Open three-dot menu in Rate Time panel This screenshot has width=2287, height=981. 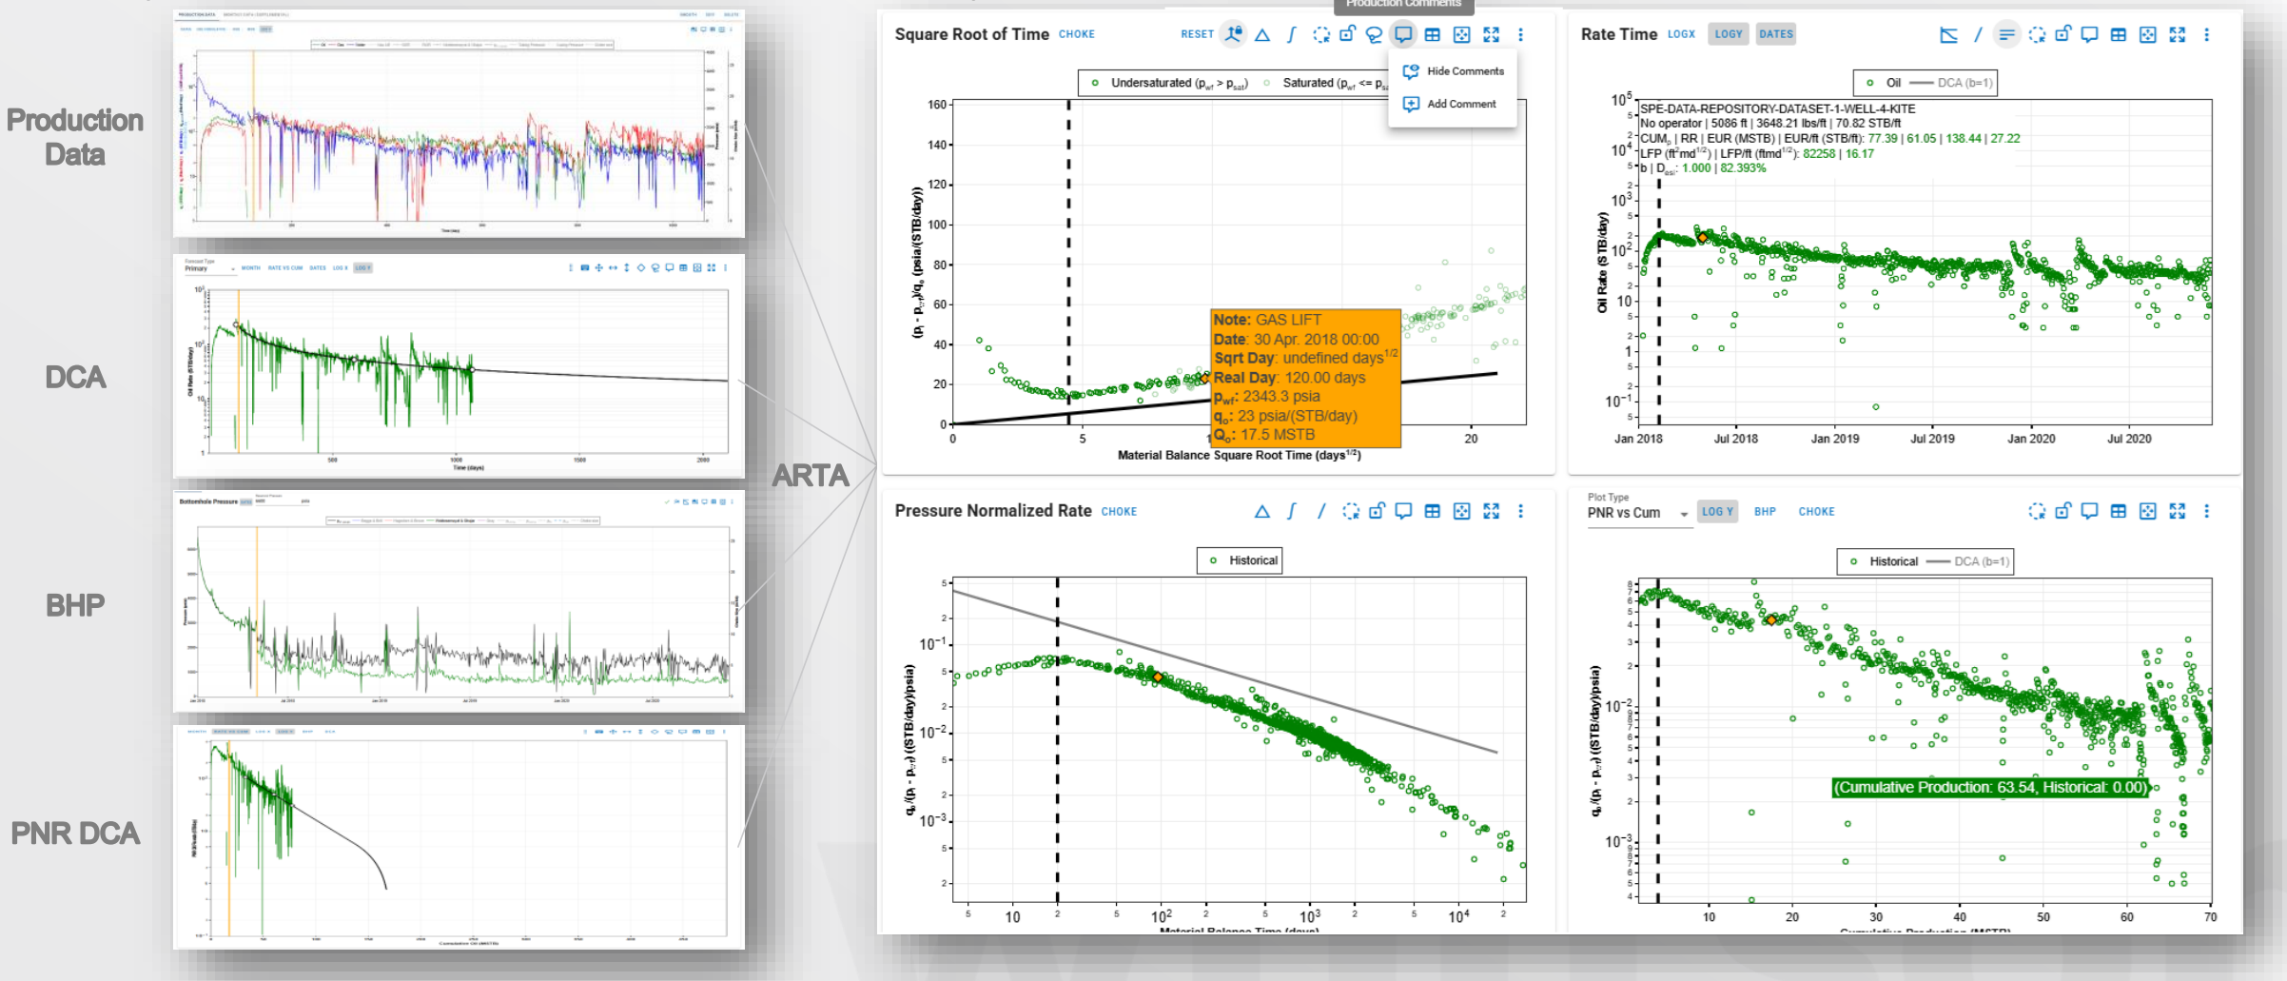pos(2206,35)
